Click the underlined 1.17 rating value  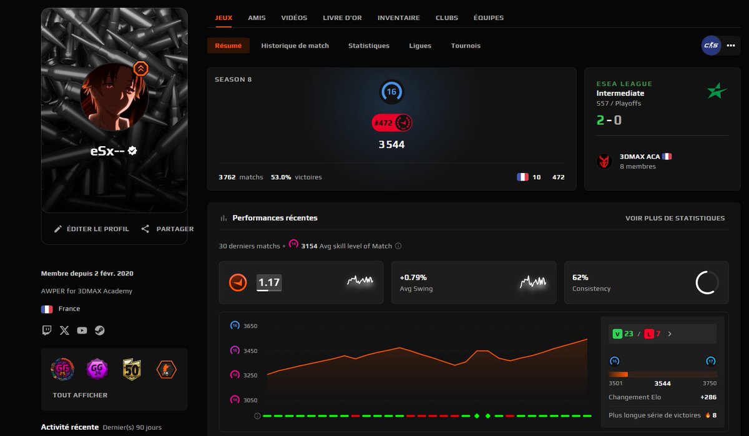tap(269, 283)
